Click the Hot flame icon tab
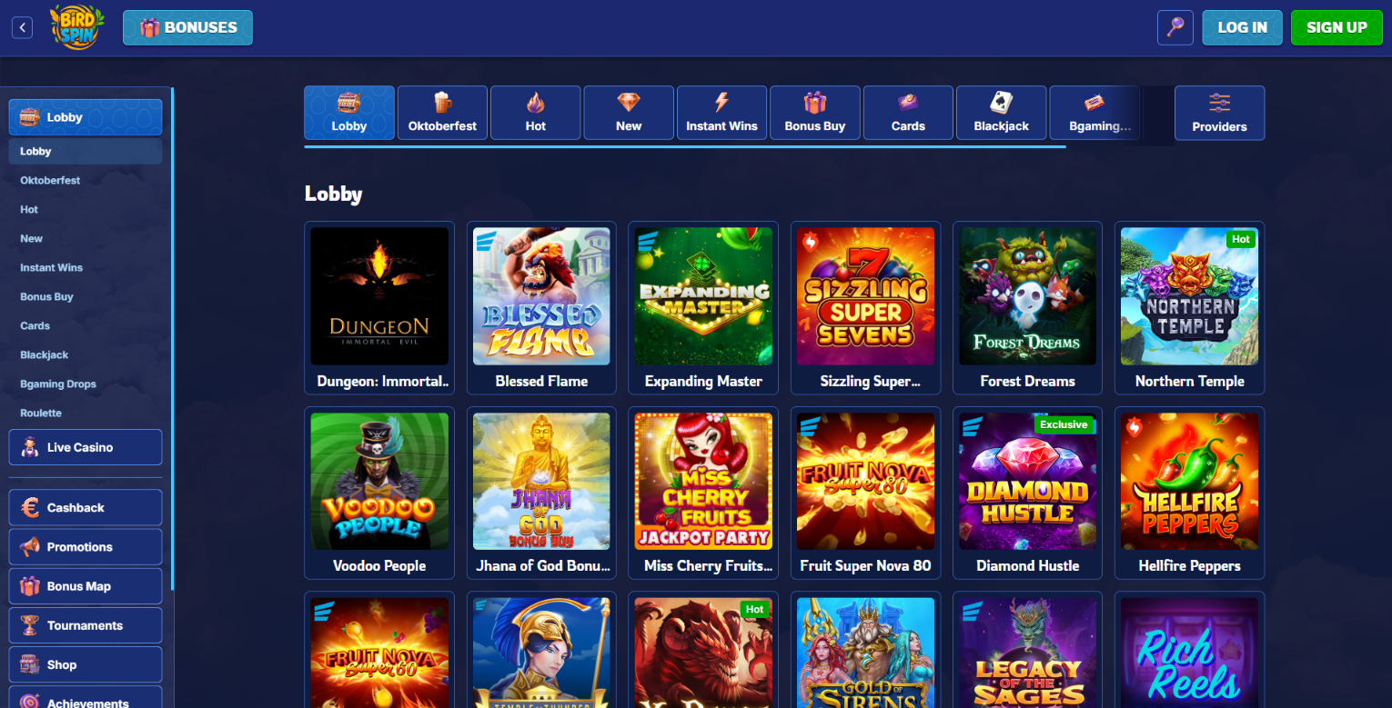The width and height of the screenshot is (1392, 708). pyautogui.click(x=536, y=102)
